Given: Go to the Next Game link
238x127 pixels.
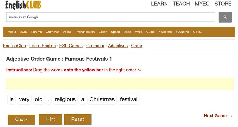Looking at the screenshot, I should click(x=218, y=116).
